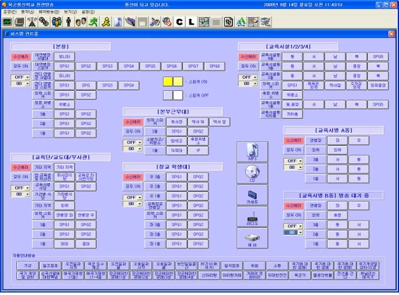Click the 소등 auto announcement button
Viewport: 399px width, 295px height.
tap(277, 266)
